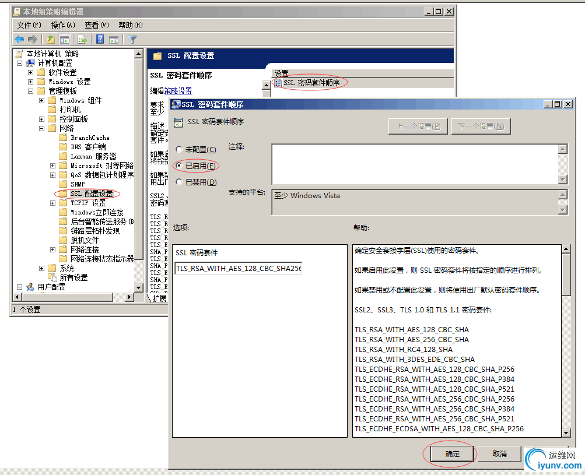Viewport: 585px width, 475px height.
Task: Click the dialog title bar policy icon
Action: point(176,104)
